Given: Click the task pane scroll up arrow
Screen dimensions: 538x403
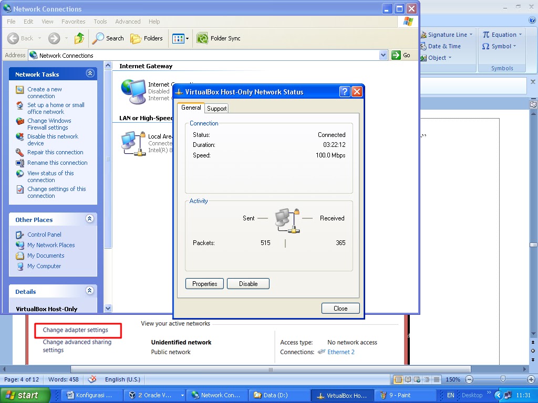Looking at the screenshot, I should point(108,65).
